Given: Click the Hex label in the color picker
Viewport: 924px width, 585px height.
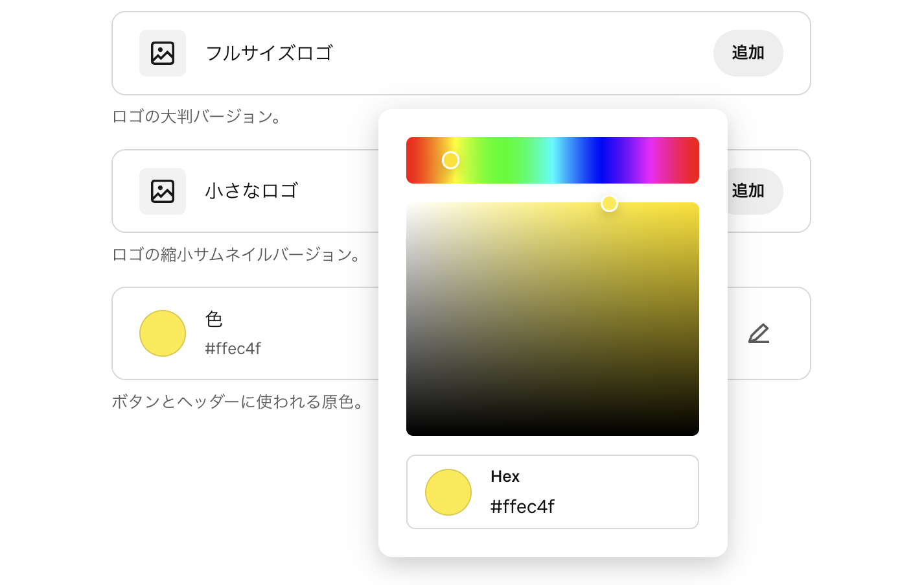Looking at the screenshot, I should pos(505,476).
